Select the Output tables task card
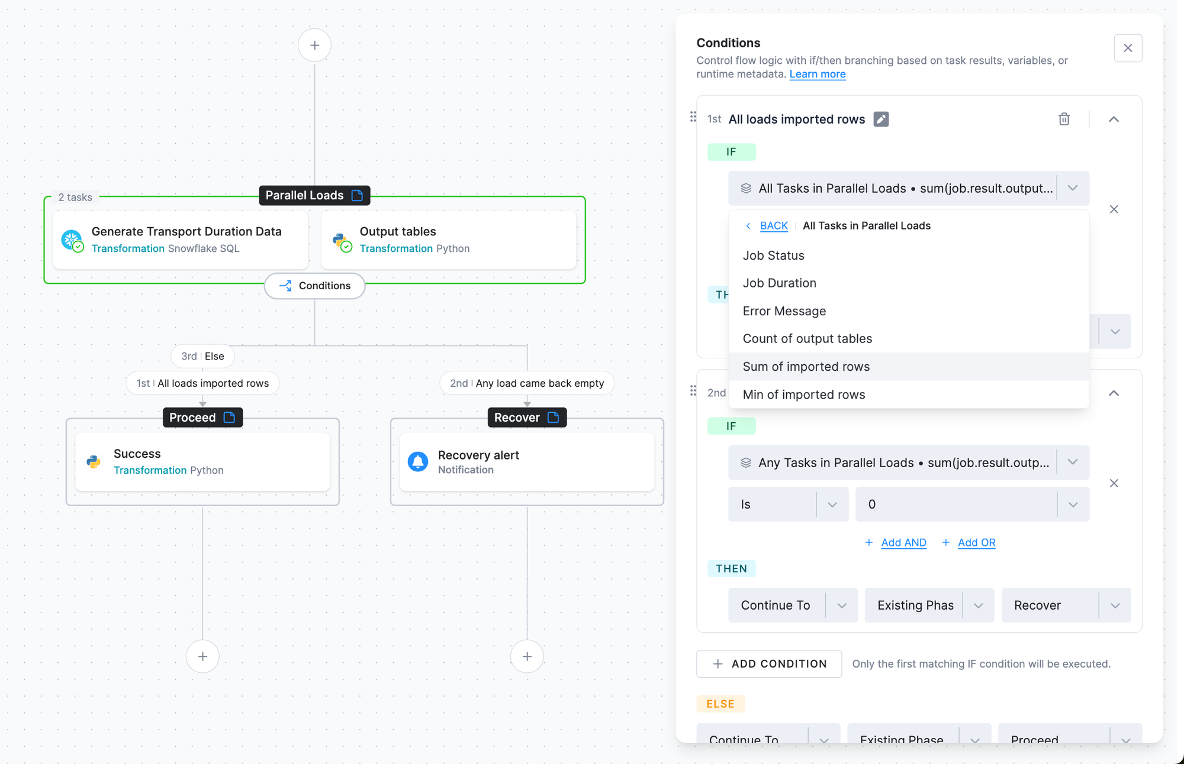This screenshot has height=764, width=1184. [449, 240]
